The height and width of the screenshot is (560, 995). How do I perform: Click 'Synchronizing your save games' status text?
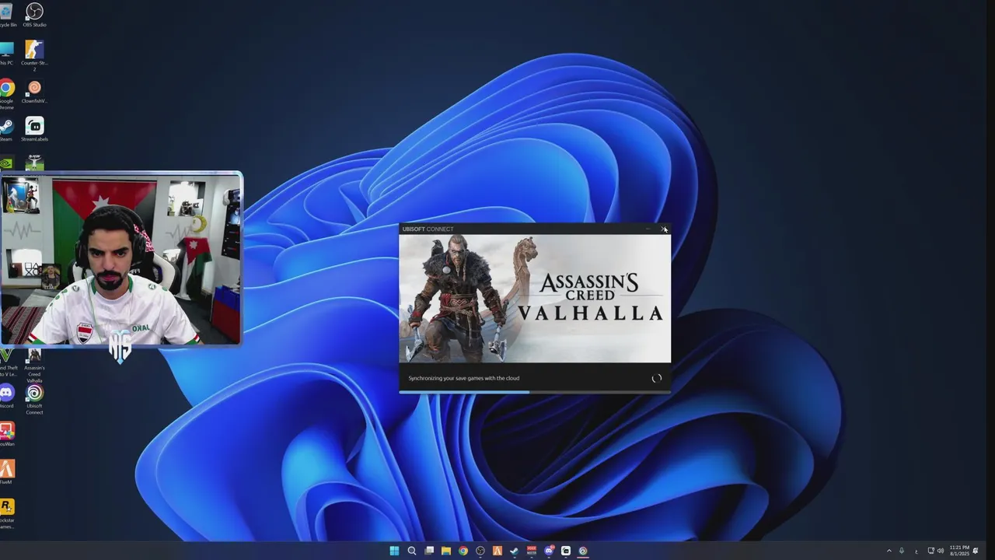464,378
